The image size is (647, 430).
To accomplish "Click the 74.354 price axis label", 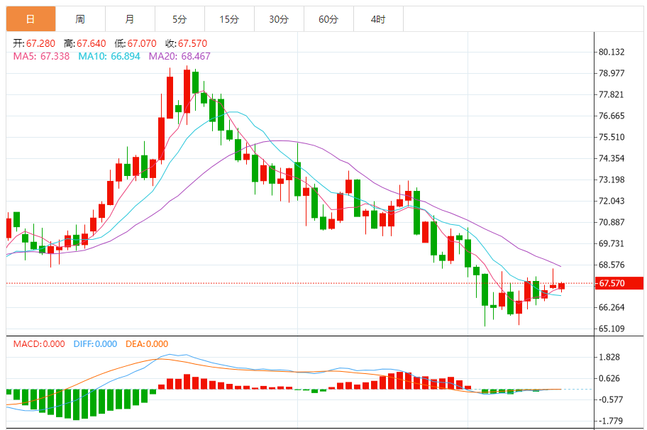I will [612, 158].
